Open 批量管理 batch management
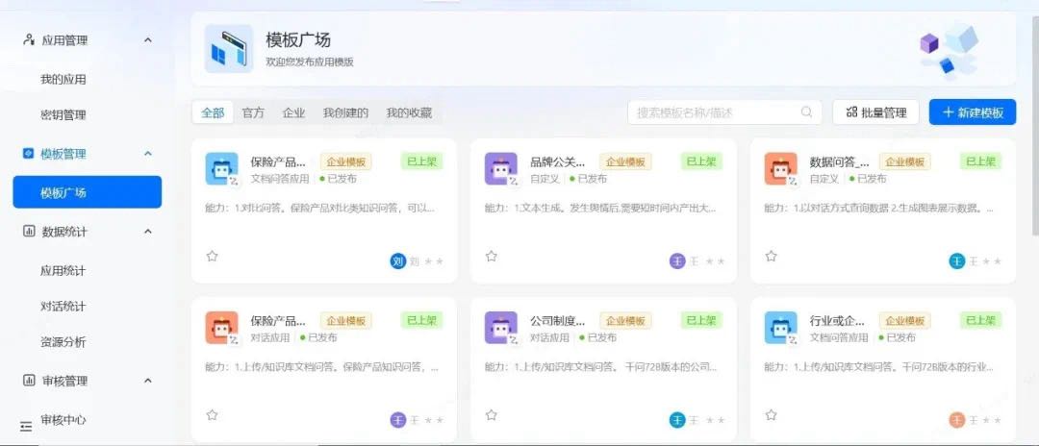Screen dimensions: 1039x446 (x=875, y=112)
